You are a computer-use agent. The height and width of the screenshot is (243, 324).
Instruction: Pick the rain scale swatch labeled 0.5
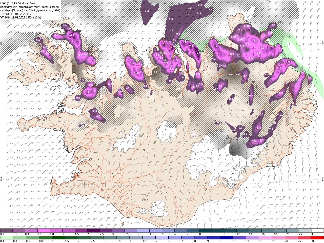32,238
